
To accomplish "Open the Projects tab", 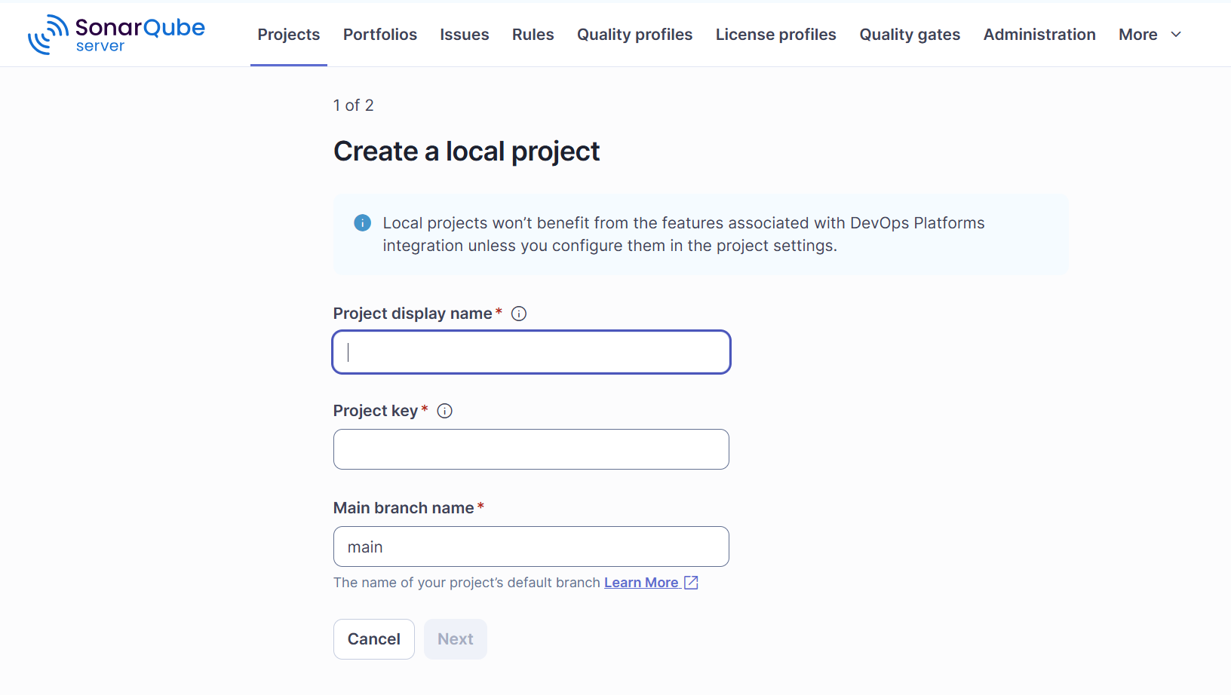I will click(289, 35).
